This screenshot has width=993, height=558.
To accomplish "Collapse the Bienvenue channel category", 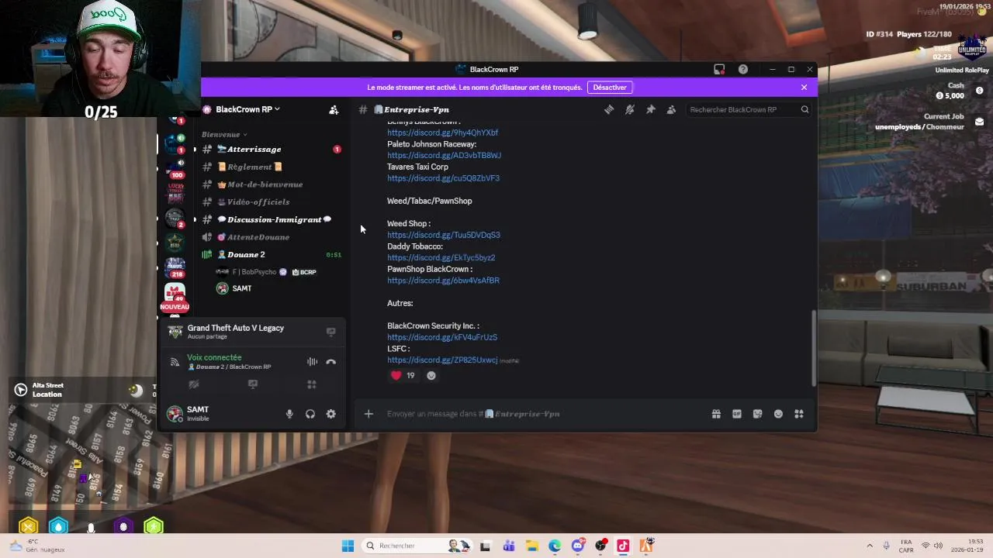I will [x=224, y=134].
